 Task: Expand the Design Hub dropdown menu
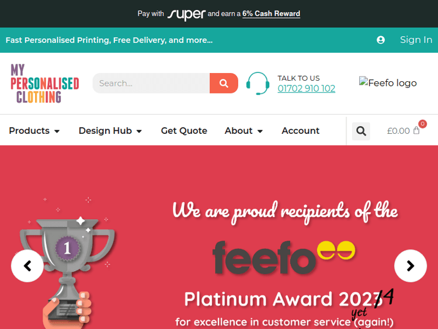(x=110, y=131)
